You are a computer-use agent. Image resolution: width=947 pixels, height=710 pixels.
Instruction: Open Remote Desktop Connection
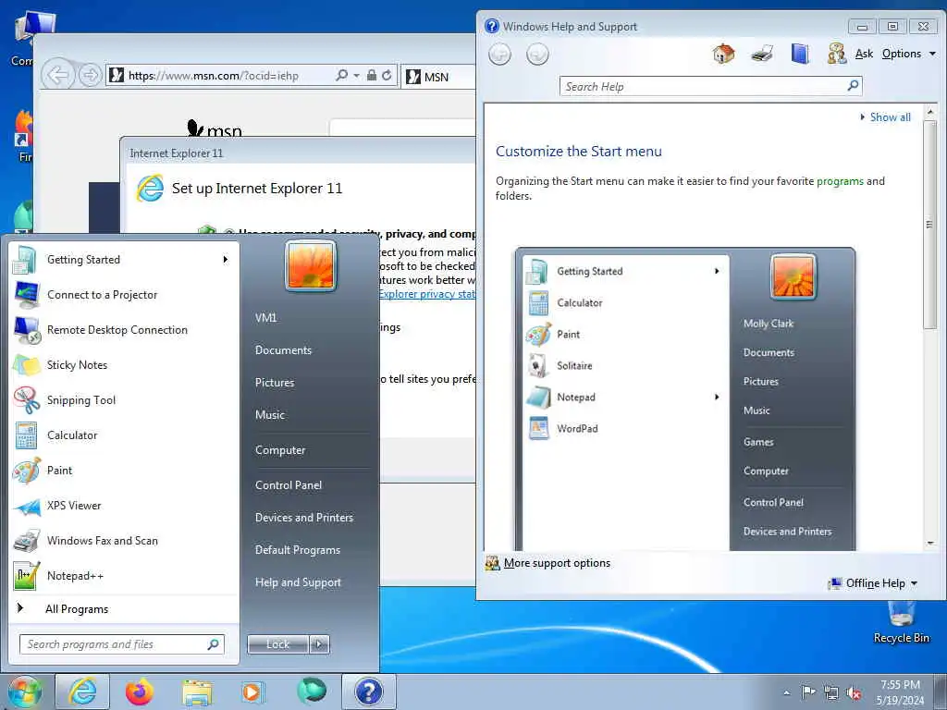pyautogui.click(x=124, y=330)
